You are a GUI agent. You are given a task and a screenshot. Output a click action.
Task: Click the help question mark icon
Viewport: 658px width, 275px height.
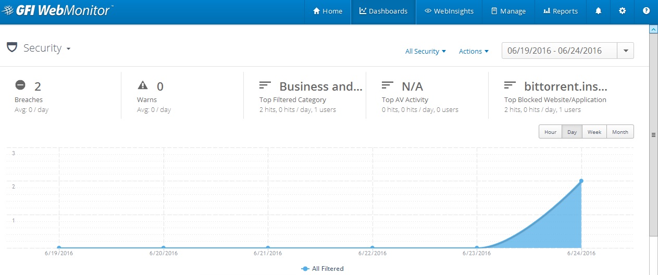(x=646, y=11)
